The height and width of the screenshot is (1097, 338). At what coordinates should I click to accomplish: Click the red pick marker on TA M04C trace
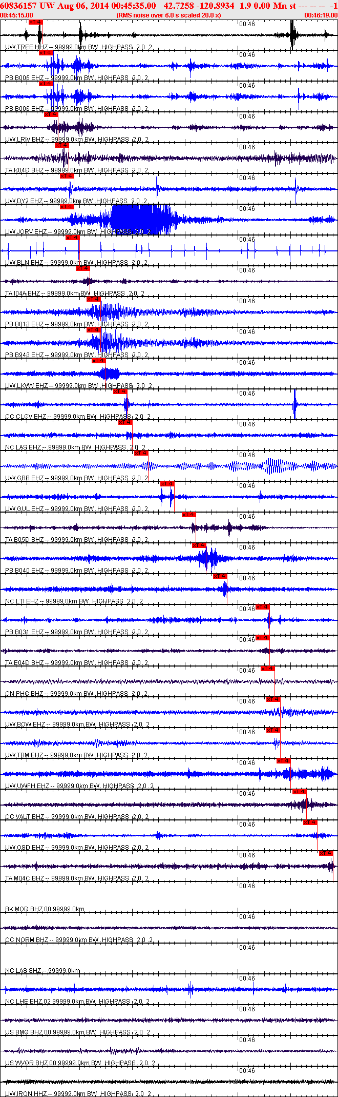coord(327,853)
